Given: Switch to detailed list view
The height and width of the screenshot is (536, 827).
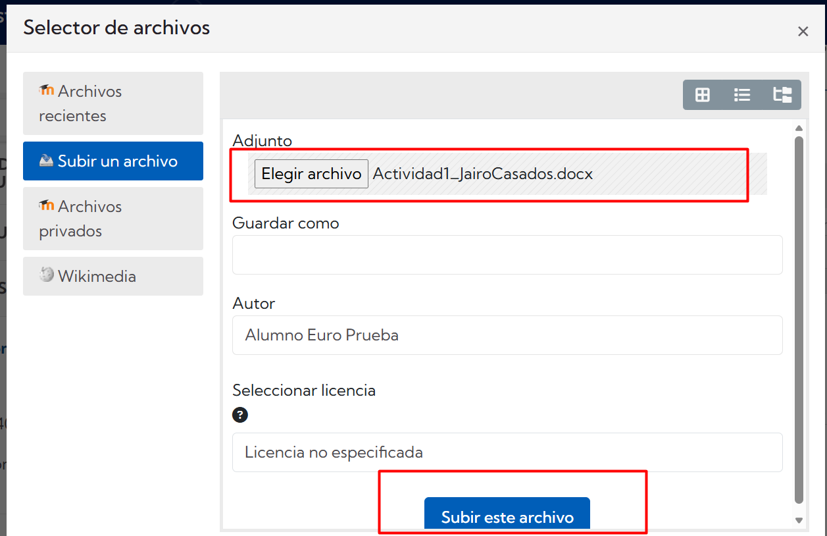Looking at the screenshot, I should tap(742, 95).
